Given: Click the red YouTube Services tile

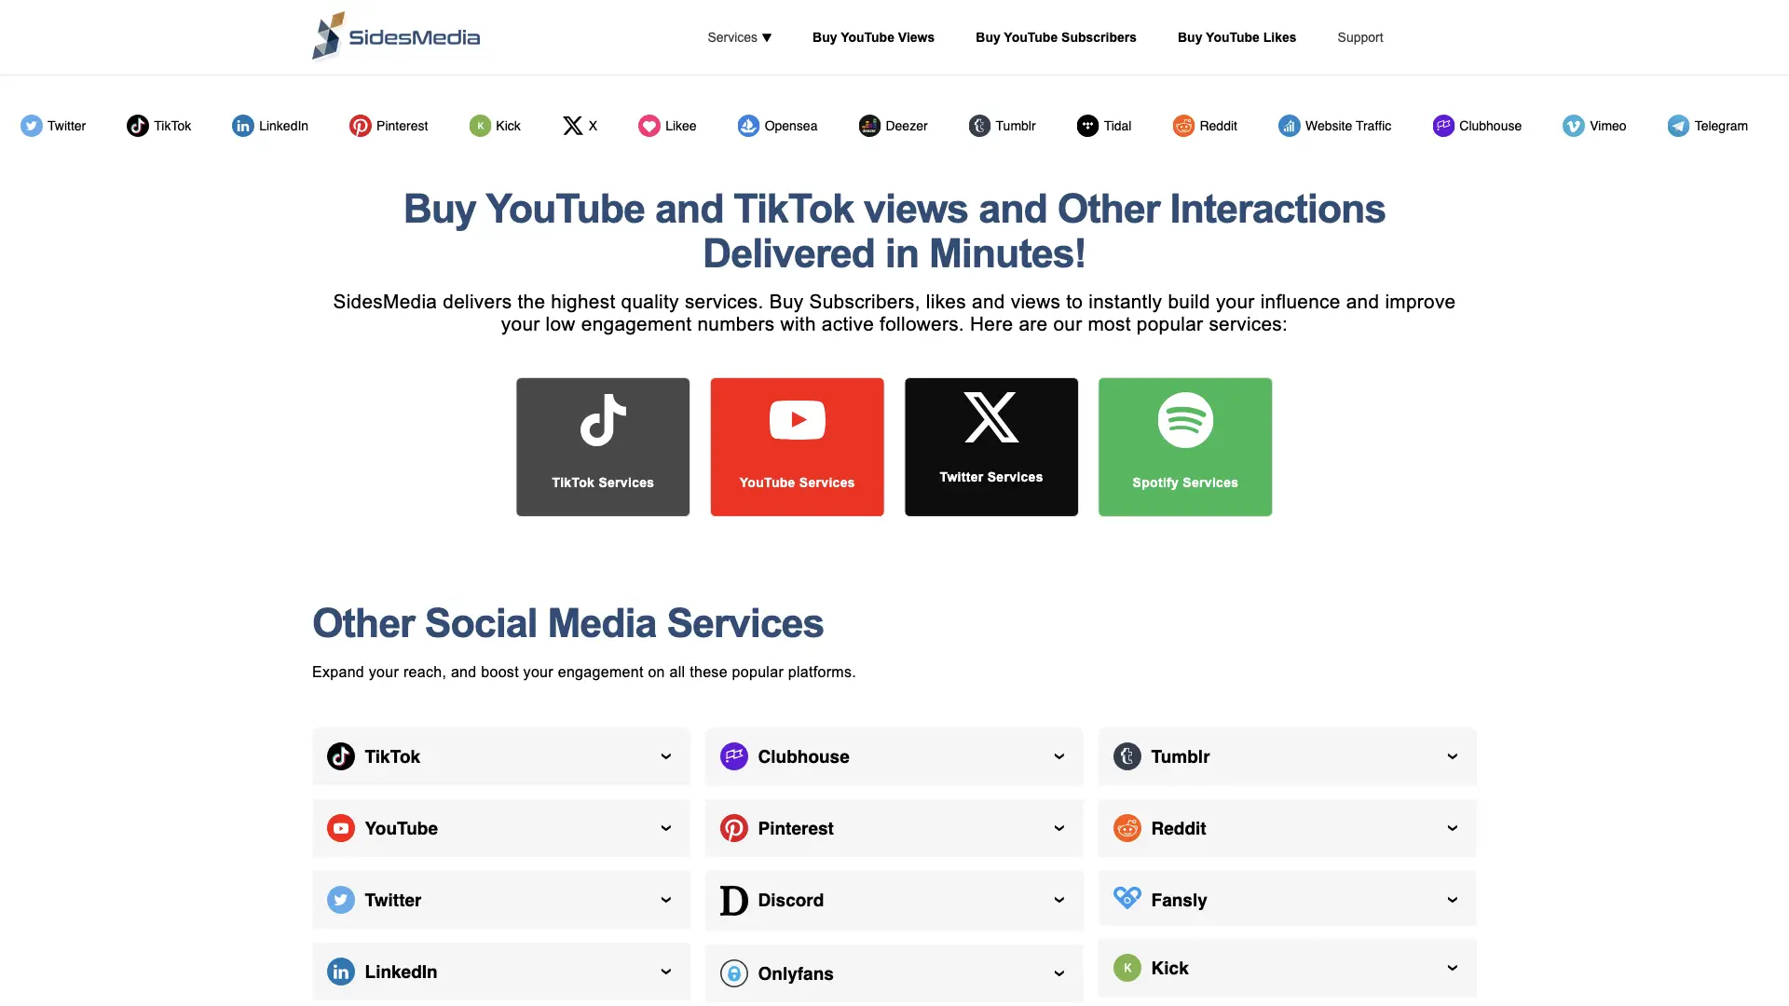Looking at the screenshot, I should [797, 447].
